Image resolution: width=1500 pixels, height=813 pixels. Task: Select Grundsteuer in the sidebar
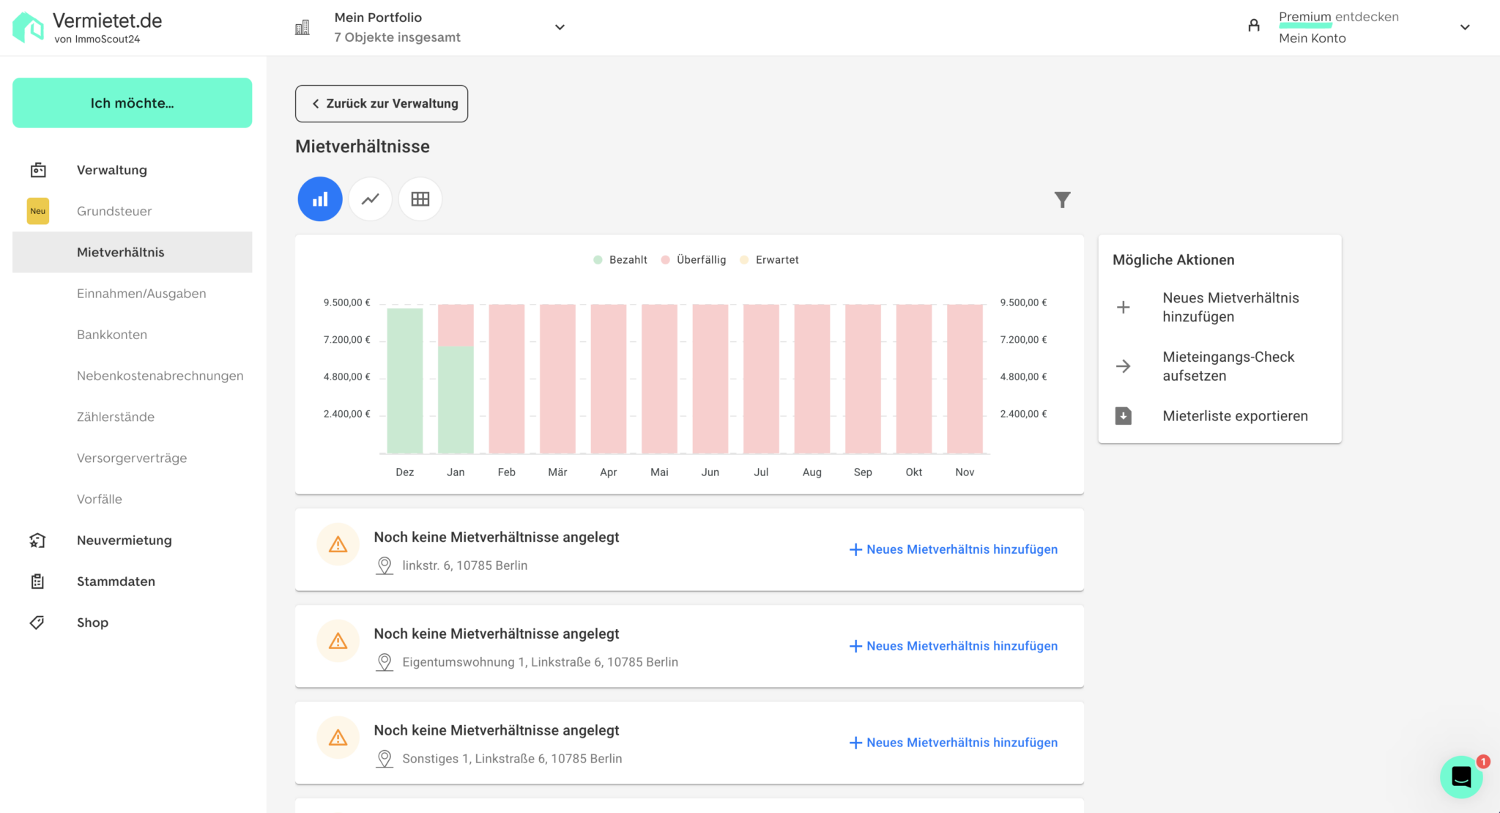click(x=114, y=211)
